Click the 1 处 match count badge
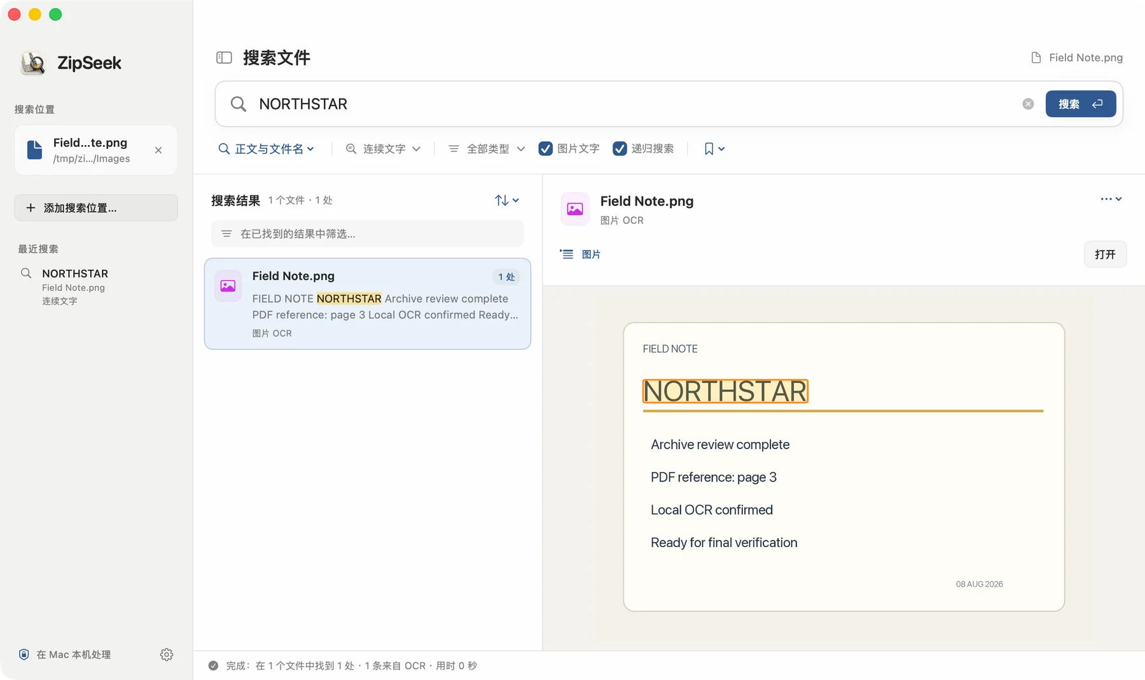This screenshot has width=1145, height=680. pyautogui.click(x=506, y=277)
